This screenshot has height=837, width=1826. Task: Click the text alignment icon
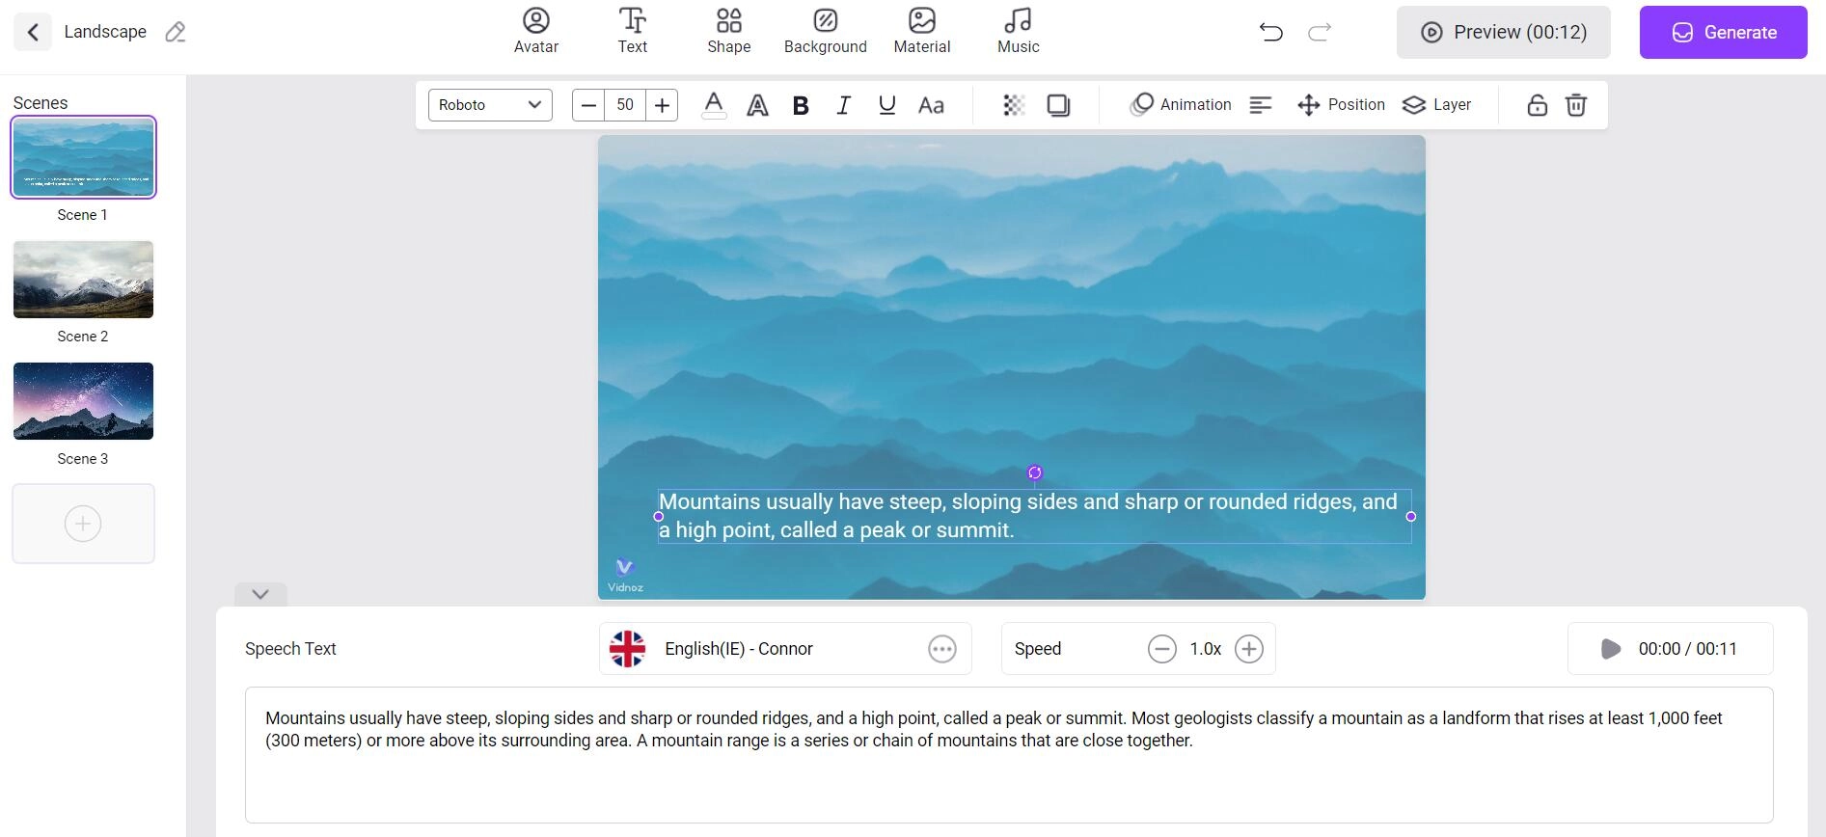(1261, 105)
